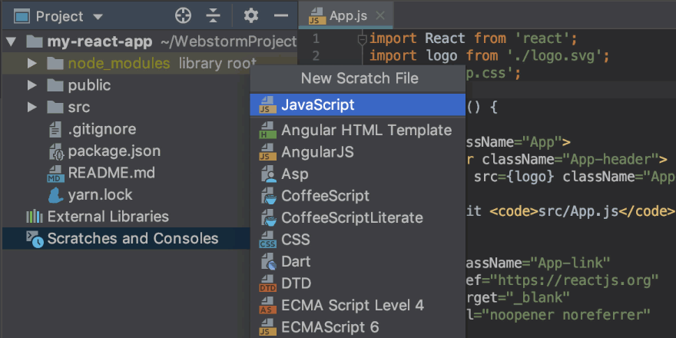Select .gitignore in the project tree

pyautogui.click(x=102, y=129)
